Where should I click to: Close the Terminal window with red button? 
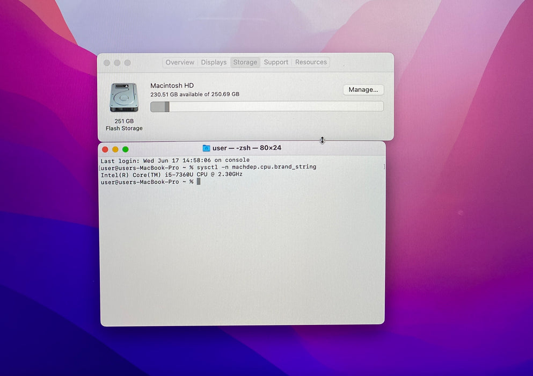pyautogui.click(x=105, y=149)
